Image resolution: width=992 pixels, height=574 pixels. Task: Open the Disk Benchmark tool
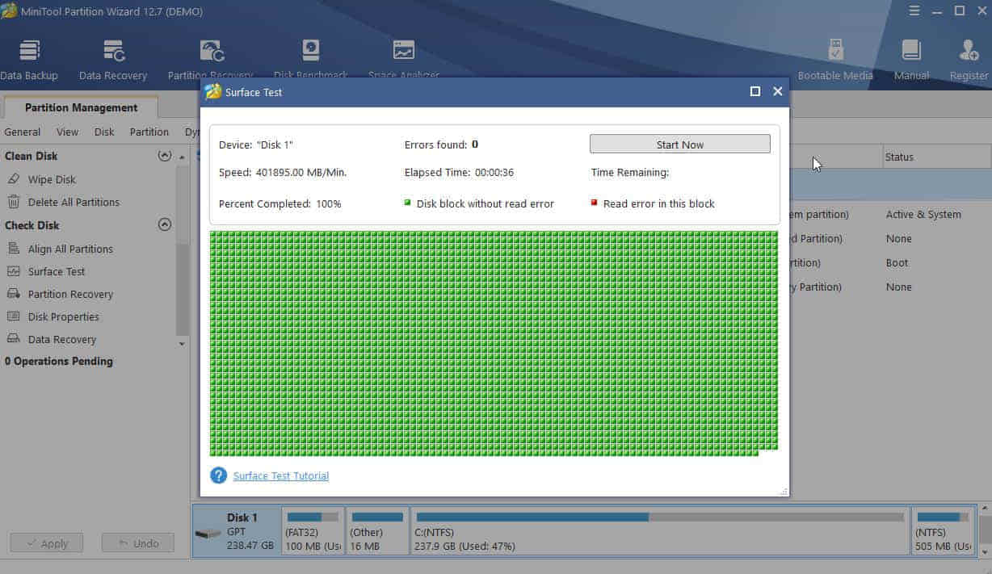[310, 57]
